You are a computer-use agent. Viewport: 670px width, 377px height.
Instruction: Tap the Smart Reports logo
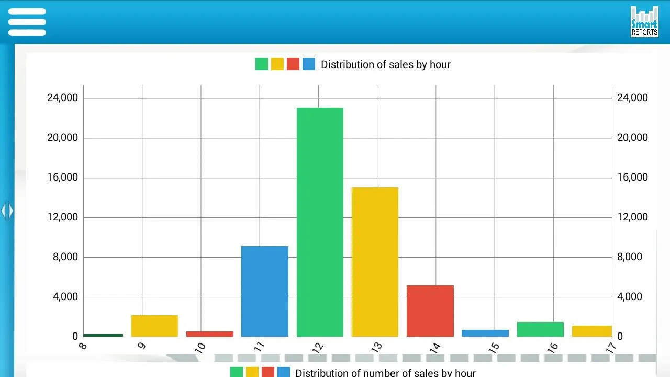click(644, 22)
